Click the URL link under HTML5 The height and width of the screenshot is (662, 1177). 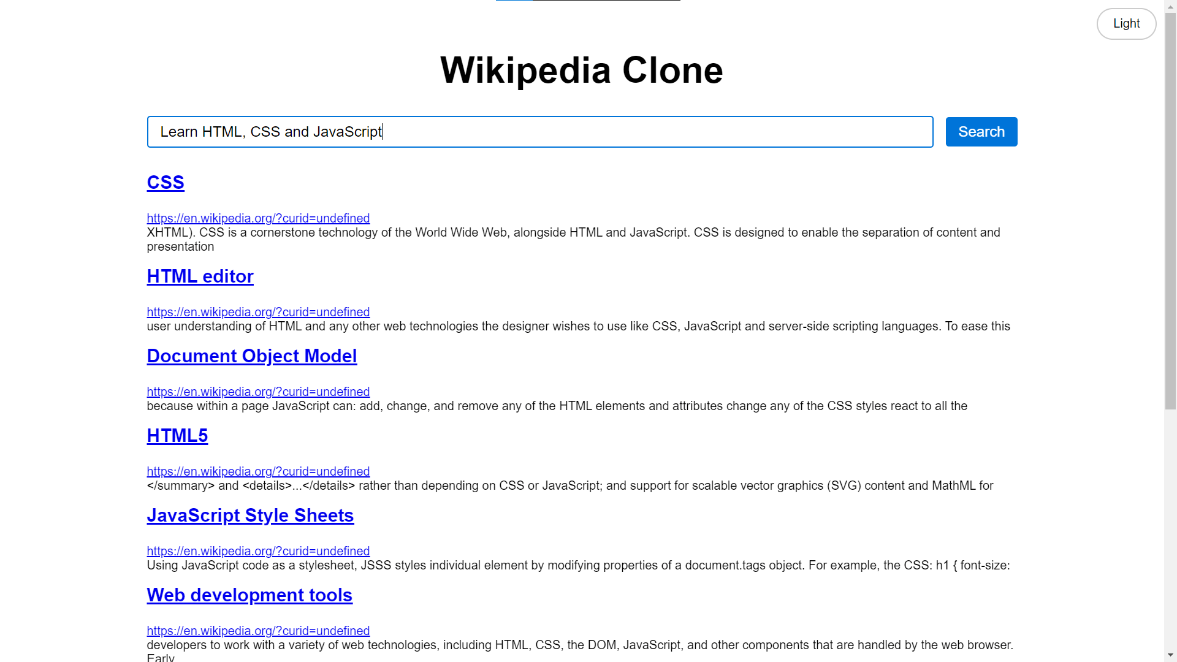click(258, 471)
